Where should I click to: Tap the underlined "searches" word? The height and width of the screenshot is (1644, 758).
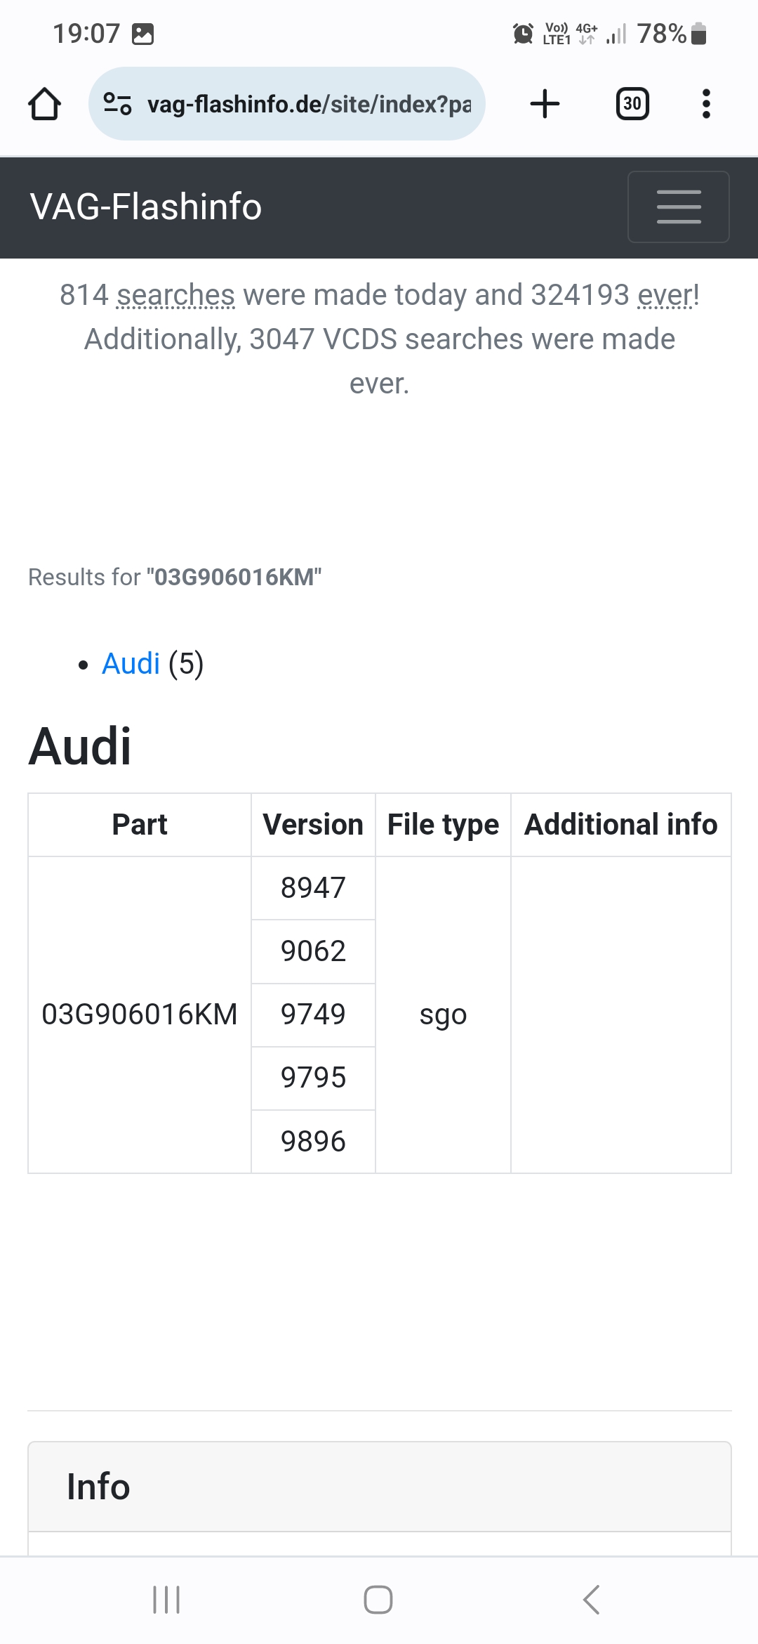(x=175, y=295)
